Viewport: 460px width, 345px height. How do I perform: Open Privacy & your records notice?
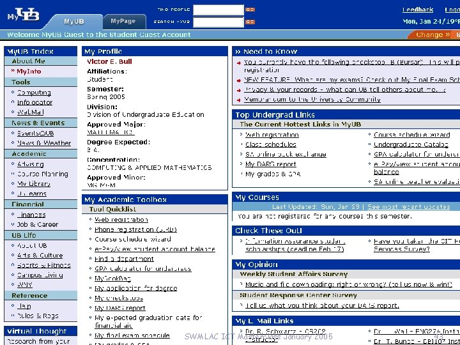(345, 89)
